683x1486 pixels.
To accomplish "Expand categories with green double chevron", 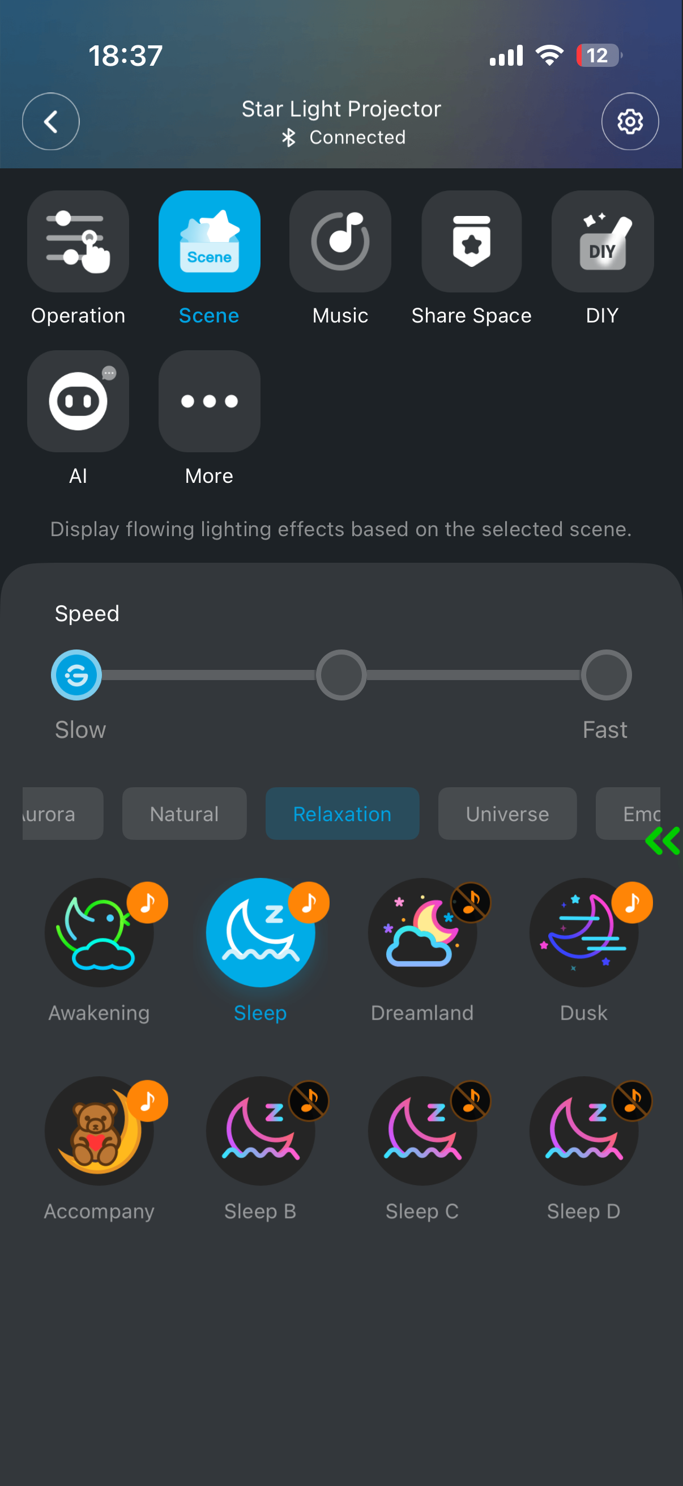I will click(x=663, y=840).
